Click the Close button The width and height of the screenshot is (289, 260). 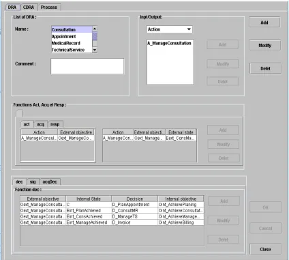[x=265, y=249]
